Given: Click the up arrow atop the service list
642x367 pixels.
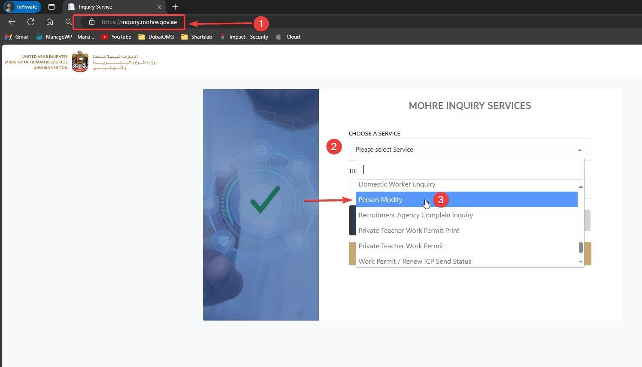Looking at the screenshot, I should (x=581, y=187).
